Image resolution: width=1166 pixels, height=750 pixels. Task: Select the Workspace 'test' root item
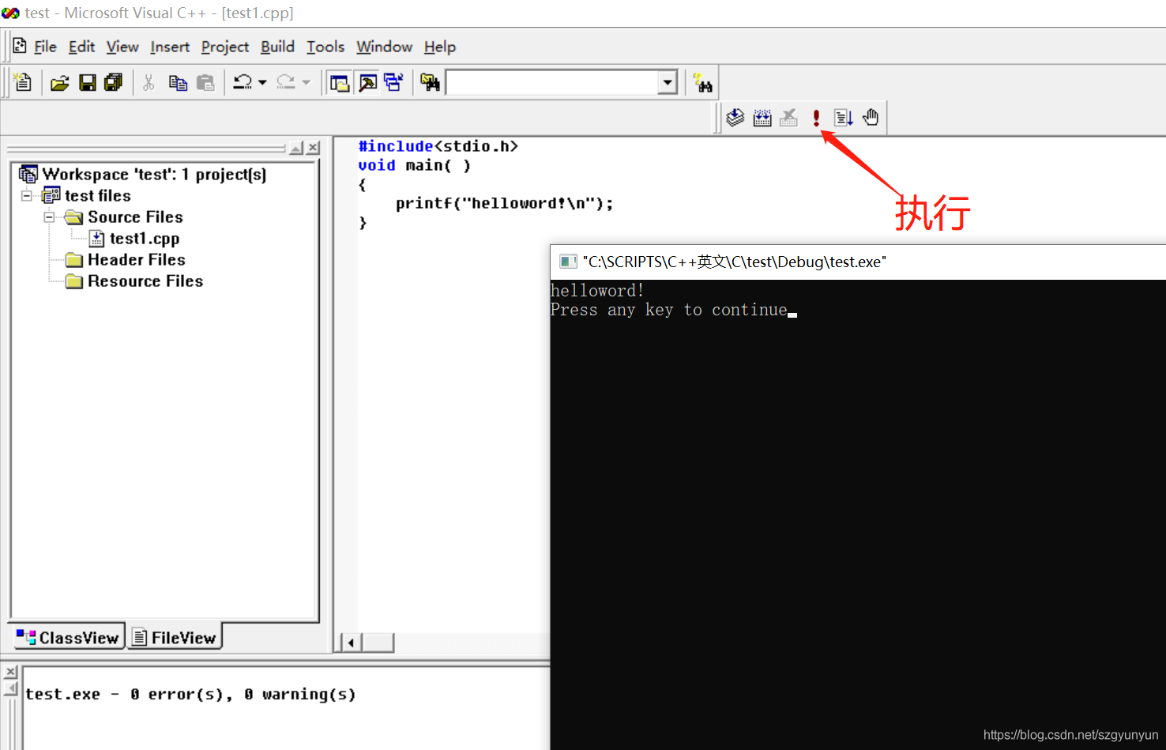tap(154, 174)
